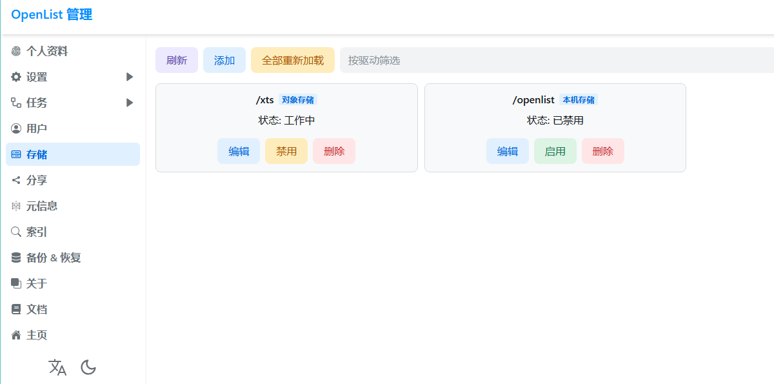Expand the 设置 submenu arrow

pyautogui.click(x=130, y=77)
